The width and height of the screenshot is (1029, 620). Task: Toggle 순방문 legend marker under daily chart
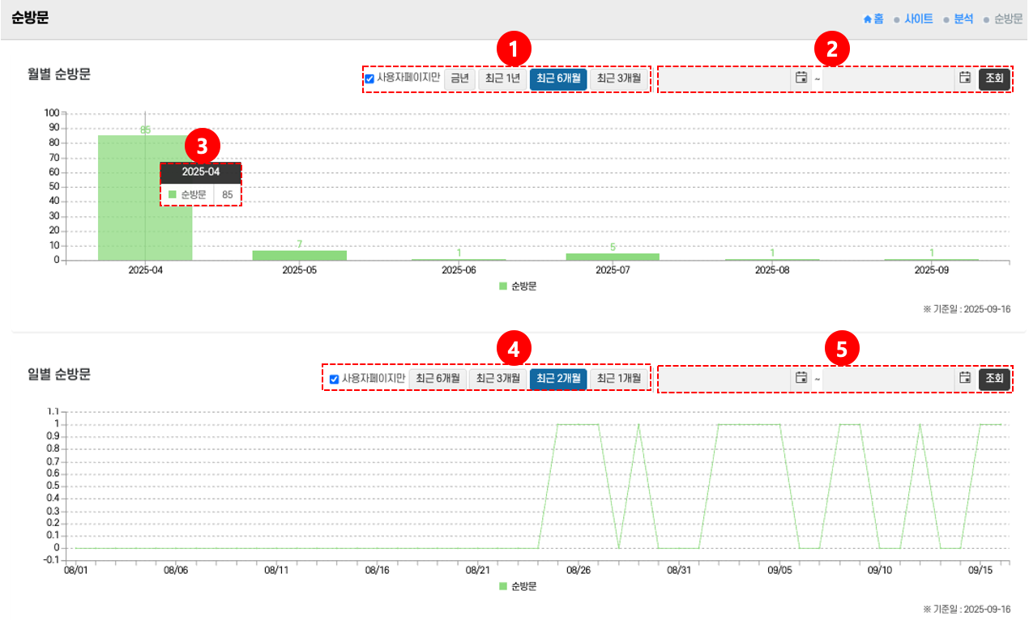[503, 586]
